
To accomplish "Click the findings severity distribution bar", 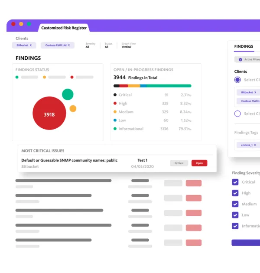I will tap(153, 86).
